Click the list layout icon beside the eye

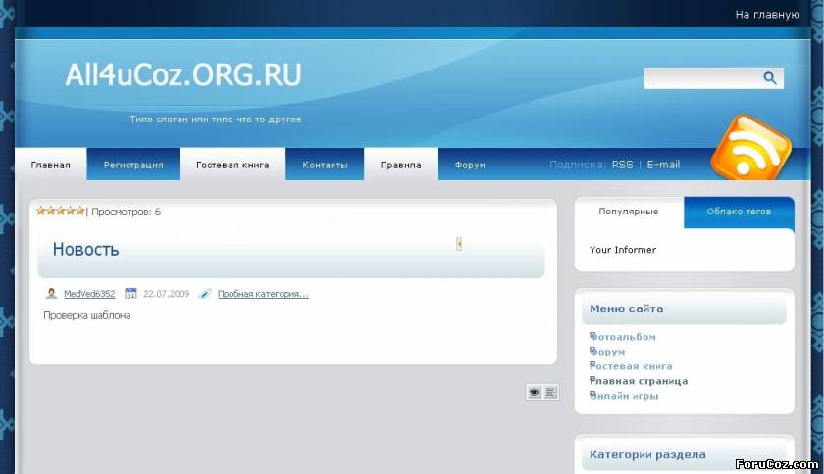(x=551, y=392)
